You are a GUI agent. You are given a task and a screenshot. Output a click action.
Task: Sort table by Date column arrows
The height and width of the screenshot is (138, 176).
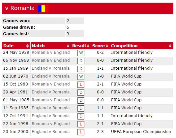click(27, 46)
